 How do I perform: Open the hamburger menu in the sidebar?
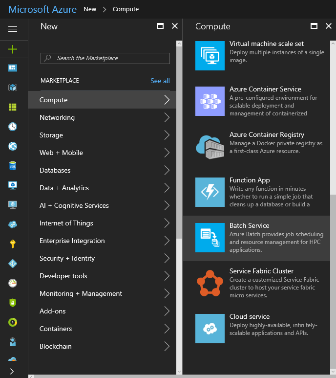point(13,29)
